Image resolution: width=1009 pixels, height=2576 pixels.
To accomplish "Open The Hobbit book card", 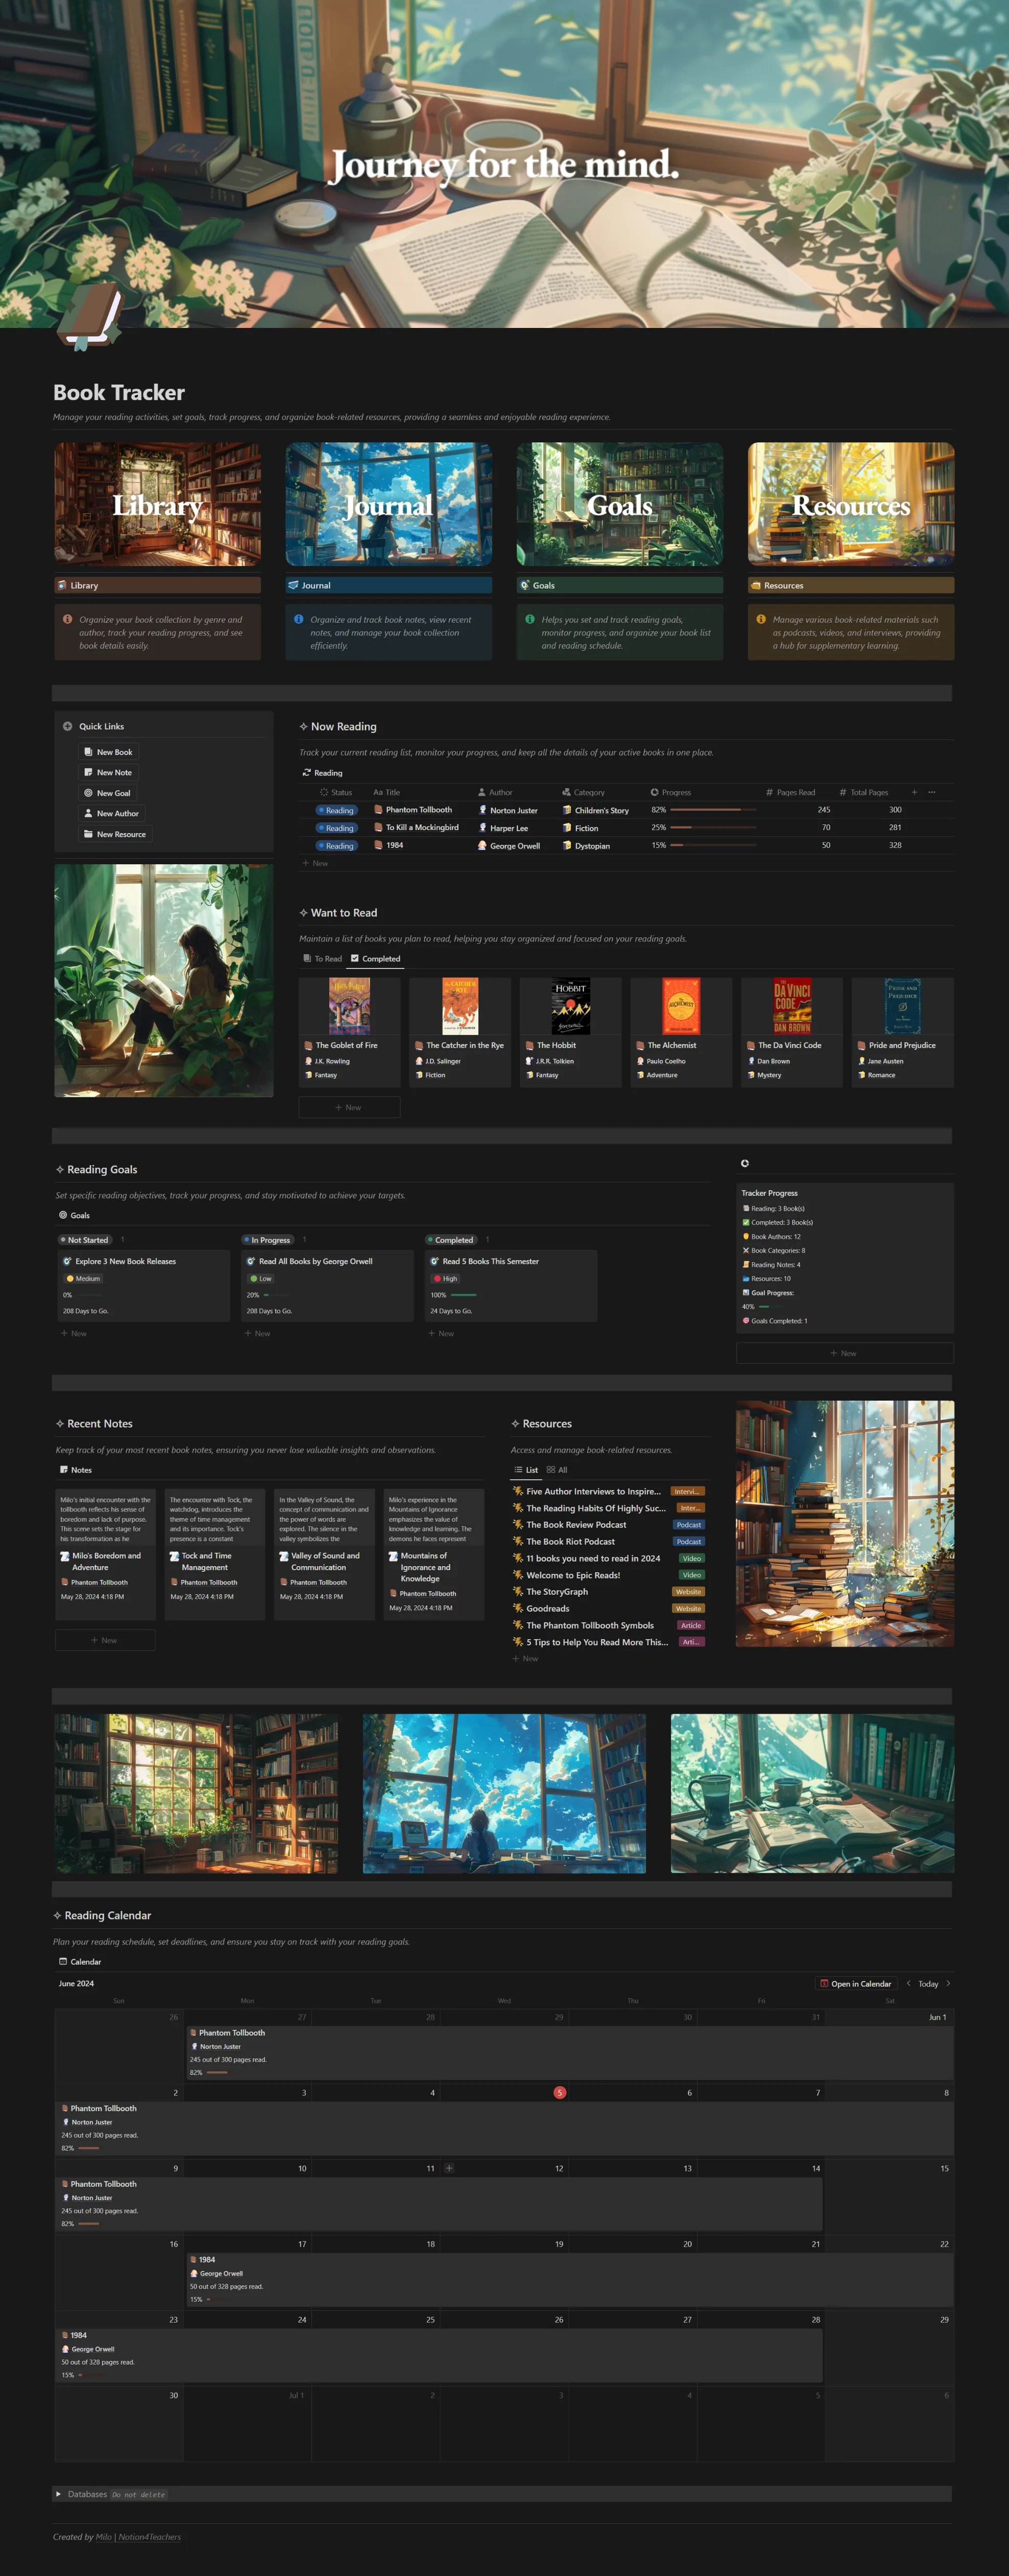I will pyautogui.click(x=570, y=1032).
